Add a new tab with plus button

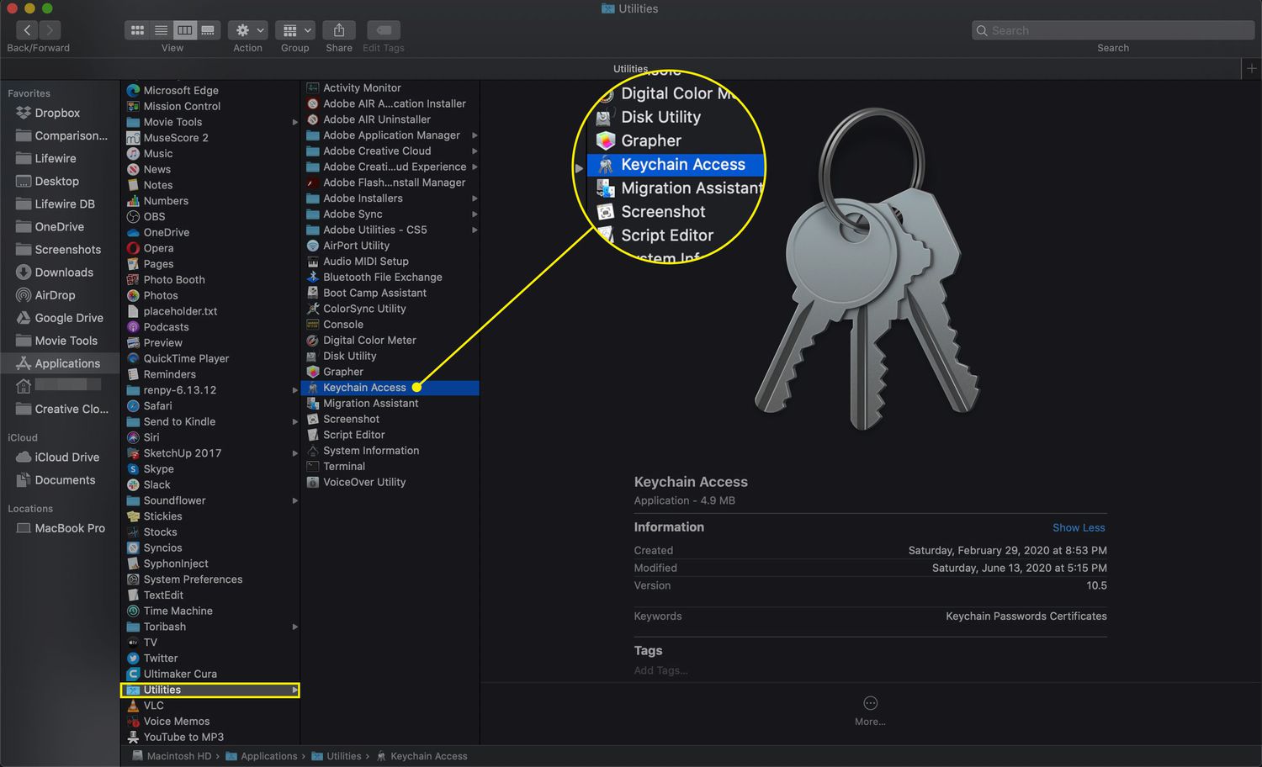[1252, 69]
